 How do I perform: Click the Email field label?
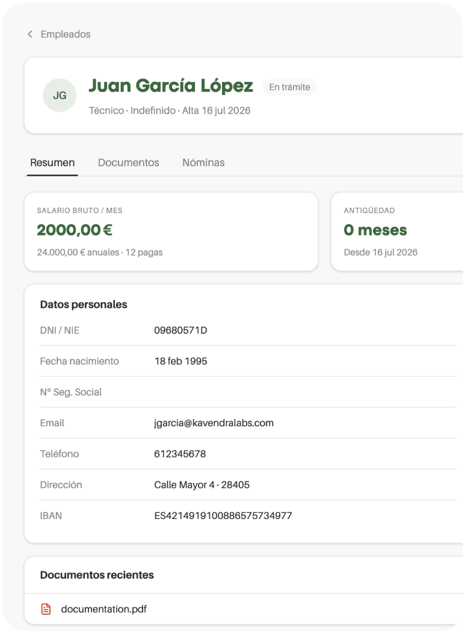pos(52,423)
